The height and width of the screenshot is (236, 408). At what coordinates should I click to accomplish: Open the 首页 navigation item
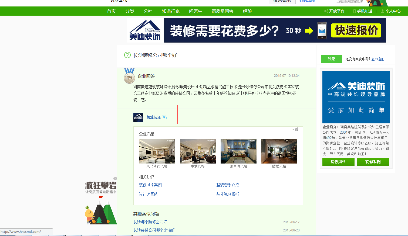pyautogui.click(x=111, y=11)
